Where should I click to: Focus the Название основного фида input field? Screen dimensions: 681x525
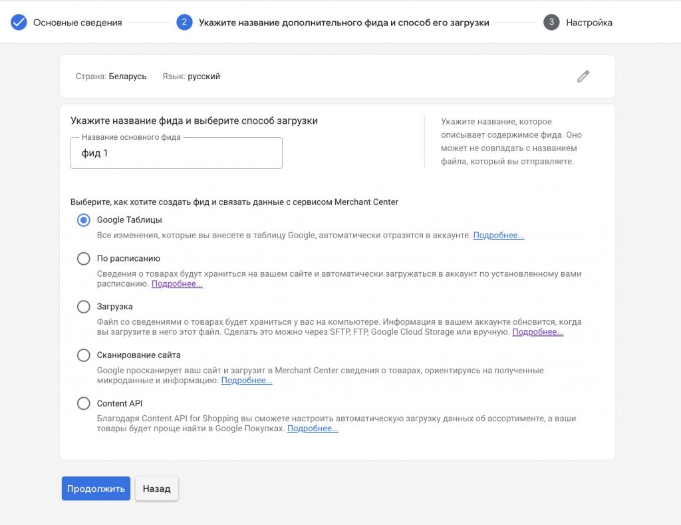pyautogui.click(x=176, y=153)
